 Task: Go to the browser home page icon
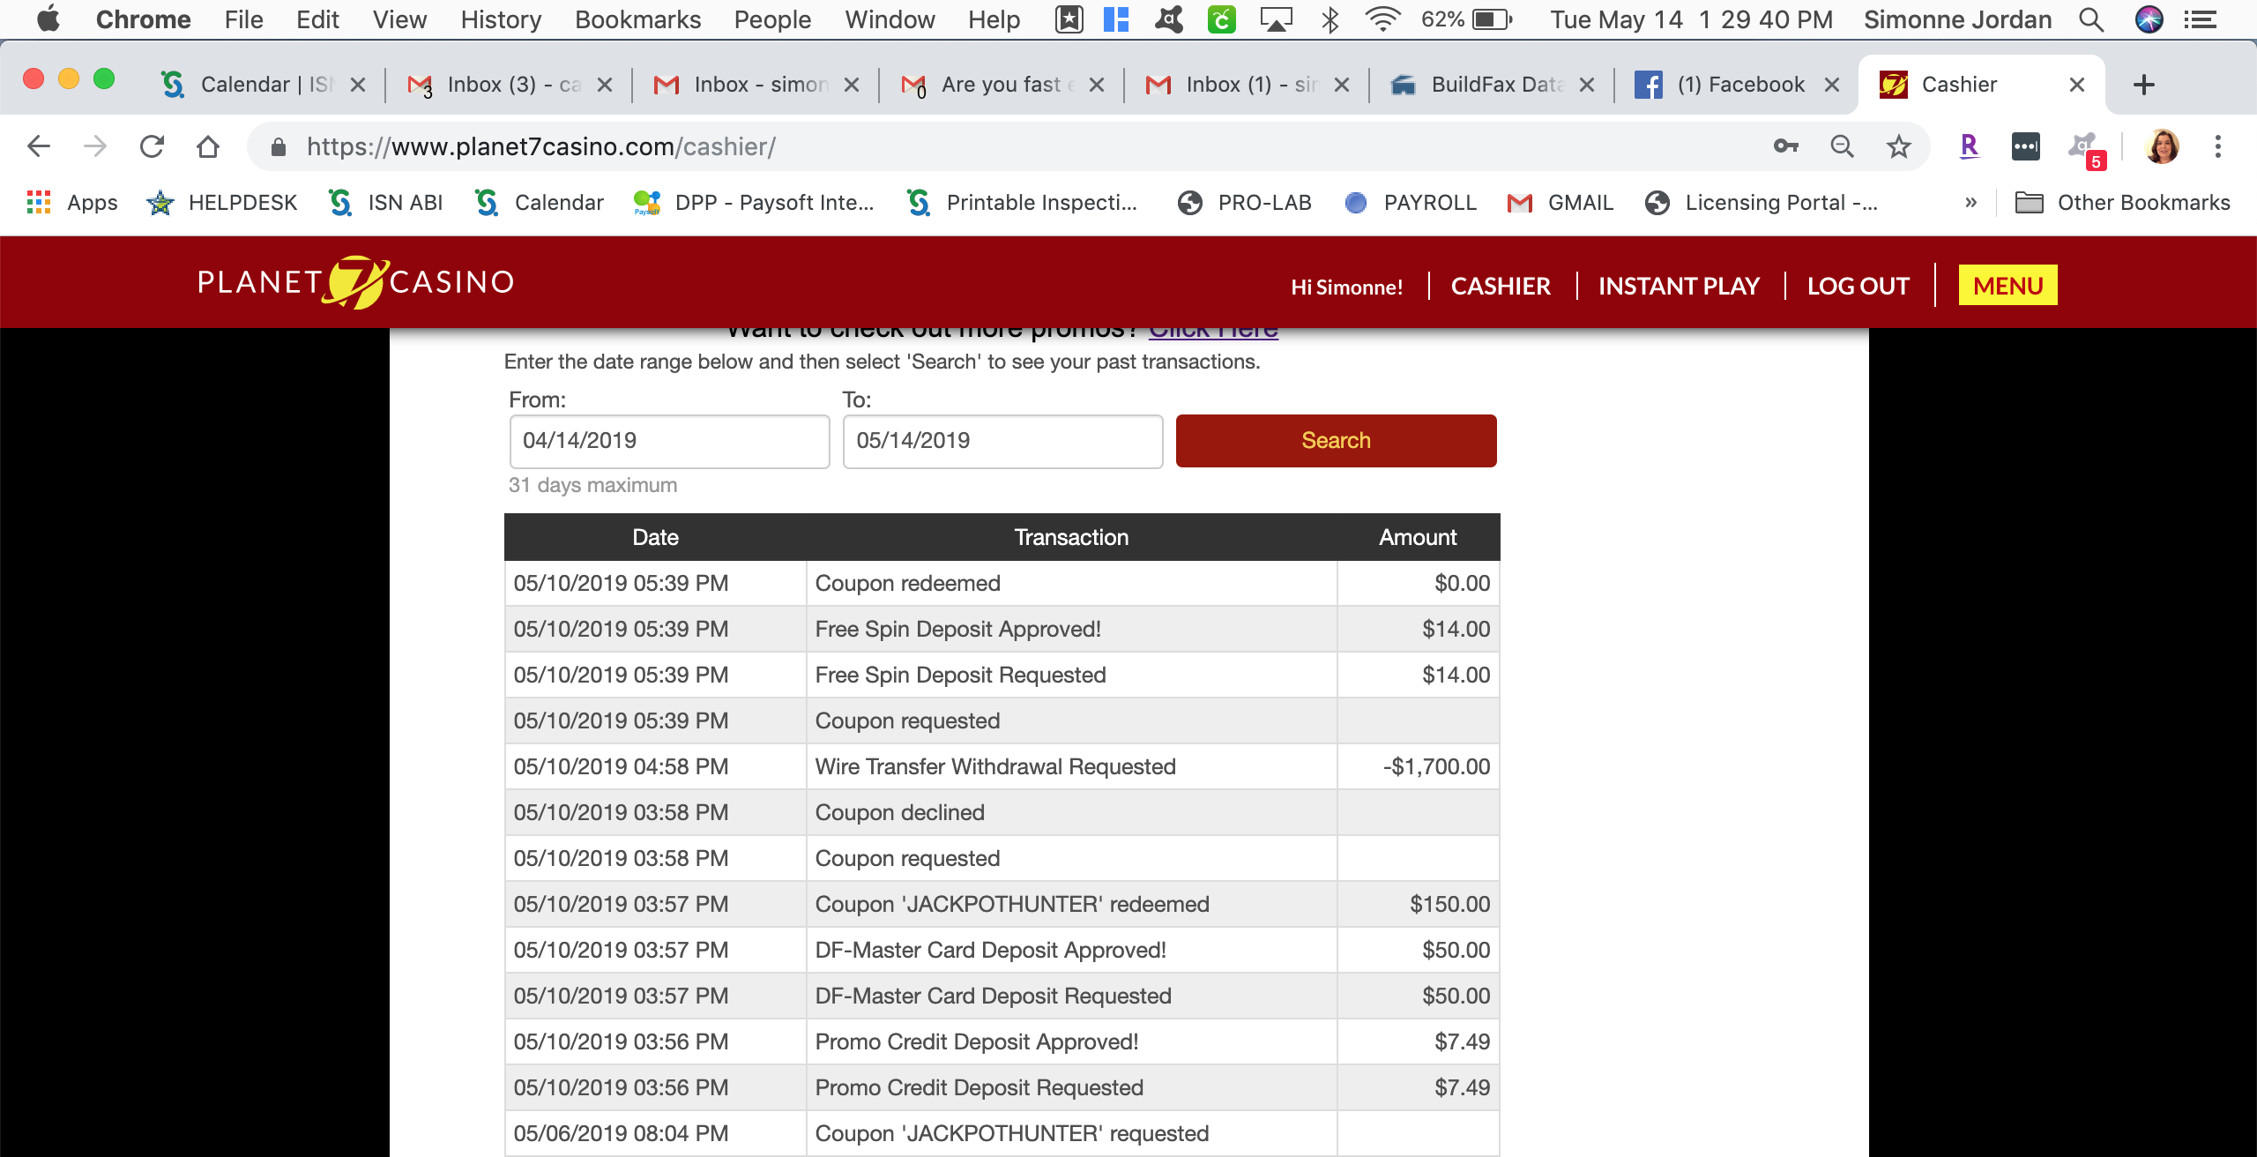(208, 146)
